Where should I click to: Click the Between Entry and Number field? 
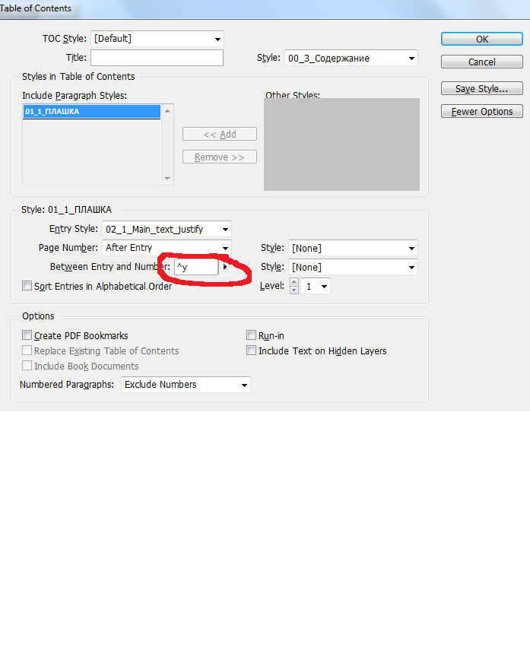tap(196, 267)
